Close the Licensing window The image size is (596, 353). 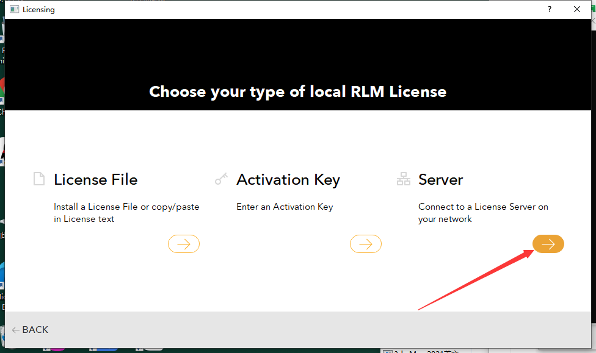tap(577, 9)
